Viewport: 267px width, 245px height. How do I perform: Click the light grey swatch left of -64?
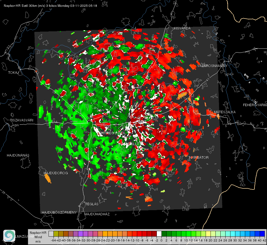pos(51,234)
